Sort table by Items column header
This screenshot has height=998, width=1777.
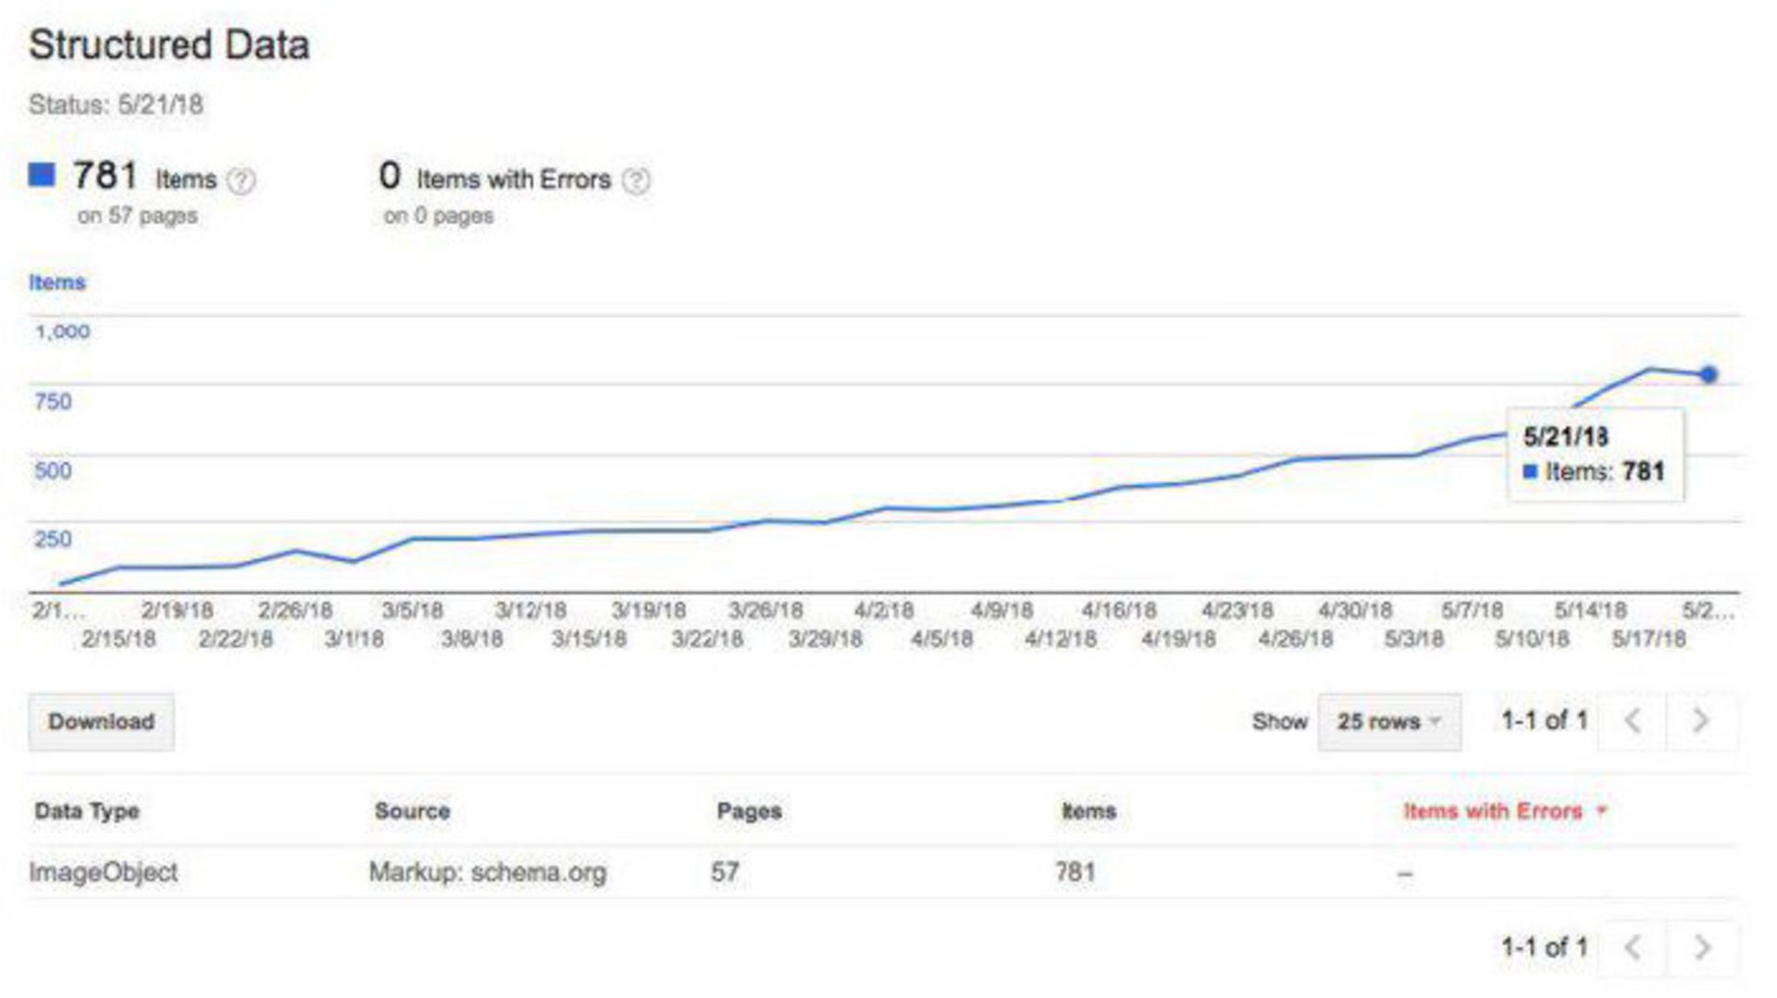coord(1088,811)
